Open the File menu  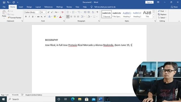pyautogui.click(x=4, y=7)
